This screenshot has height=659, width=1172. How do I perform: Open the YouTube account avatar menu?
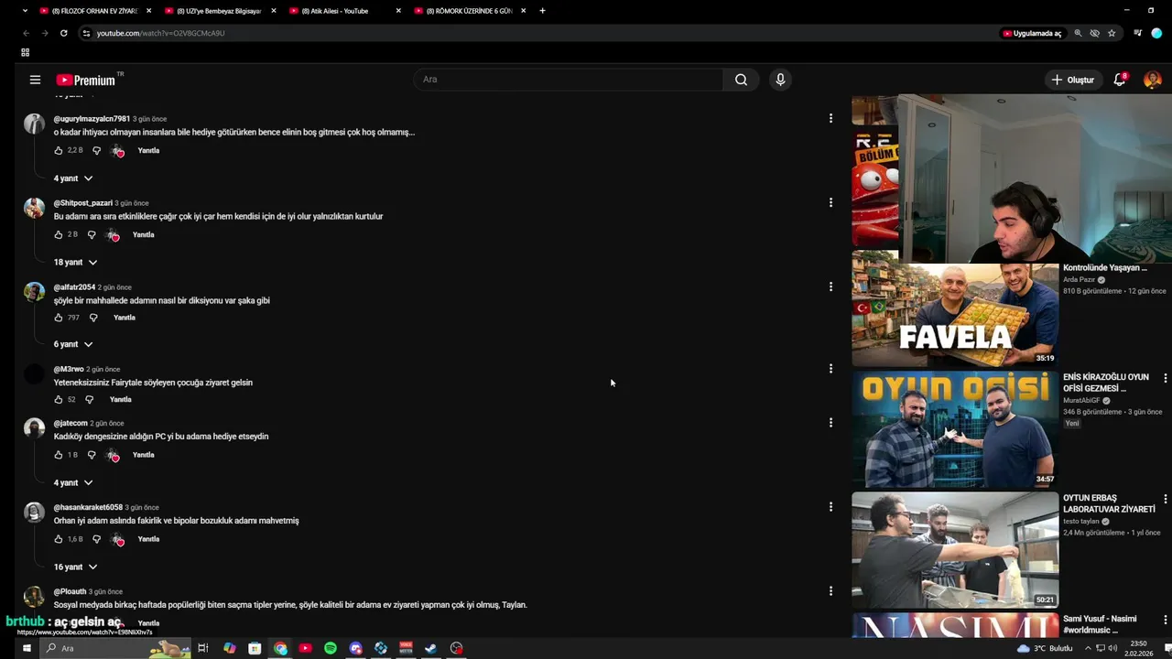[x=1152, y=80]
